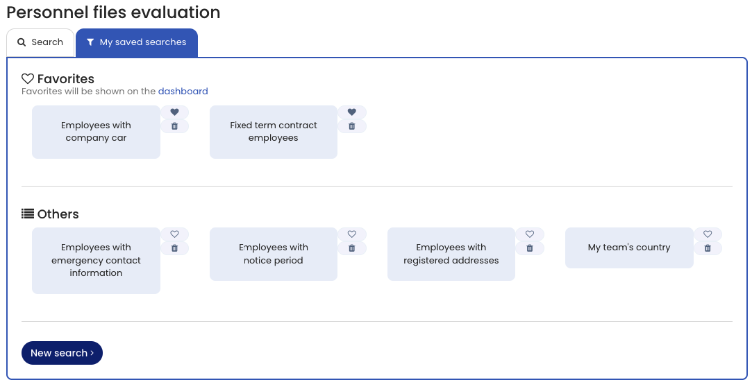Unfavorite the 'Employees with company car' search

tap(174, 112)
